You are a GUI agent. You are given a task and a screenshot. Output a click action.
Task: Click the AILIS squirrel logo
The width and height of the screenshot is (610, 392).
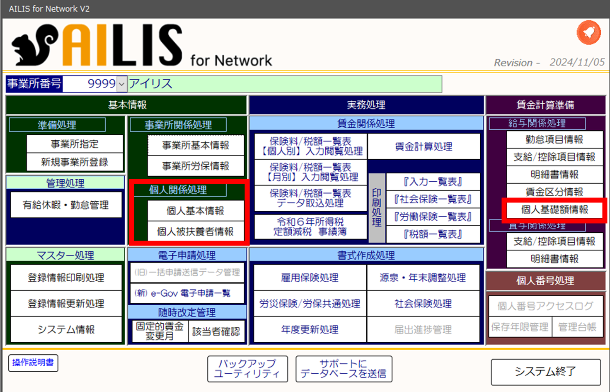pos(35,45)
